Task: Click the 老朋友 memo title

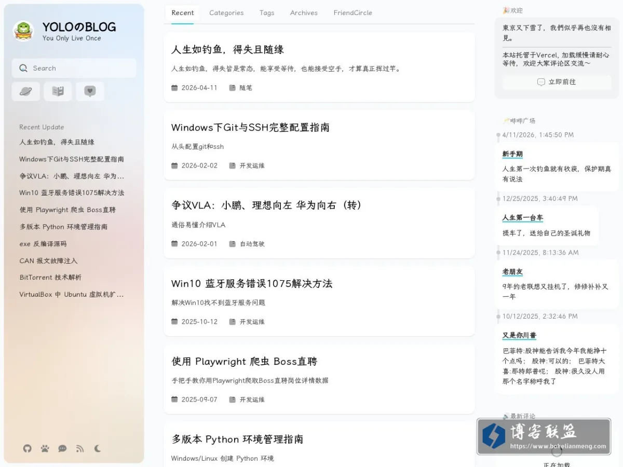Action: [x=512, y=272]
